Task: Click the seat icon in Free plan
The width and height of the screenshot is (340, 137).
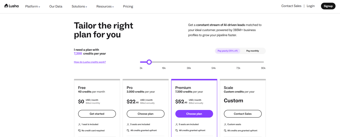Action: point(79,124)
